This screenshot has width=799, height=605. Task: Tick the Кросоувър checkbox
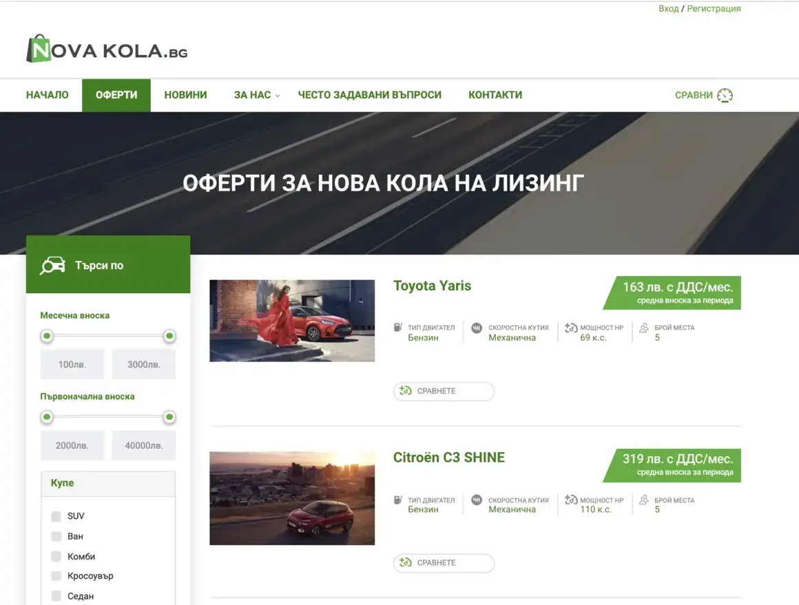pyautogui.click(x=56, y=576)
